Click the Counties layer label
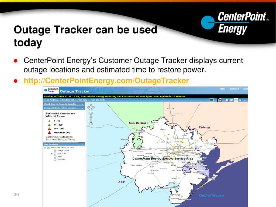Image resolution: width=276 pixels, height=207 pixels. (x=61, y=160)
